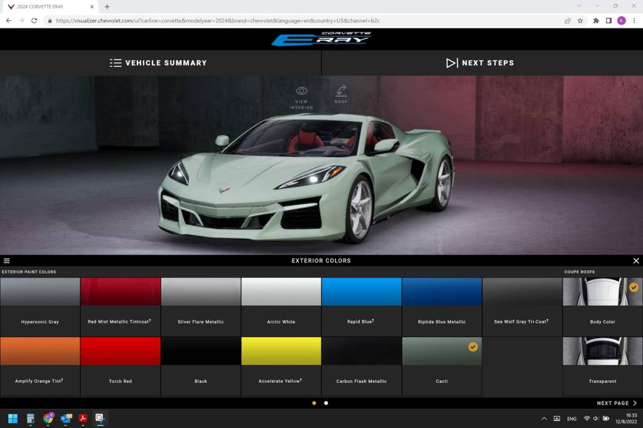Select the Rapid Blue paint swatch
The image size is (643, 428).
[x=361, y=291]
